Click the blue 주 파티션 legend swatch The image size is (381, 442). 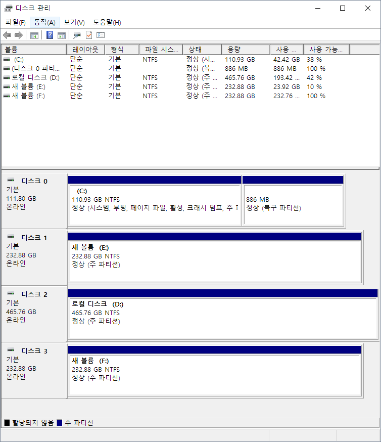pos(60,423)
